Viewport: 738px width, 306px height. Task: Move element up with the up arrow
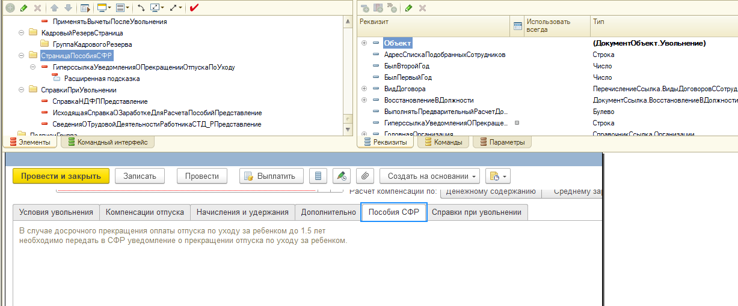(x=55, y=8)
